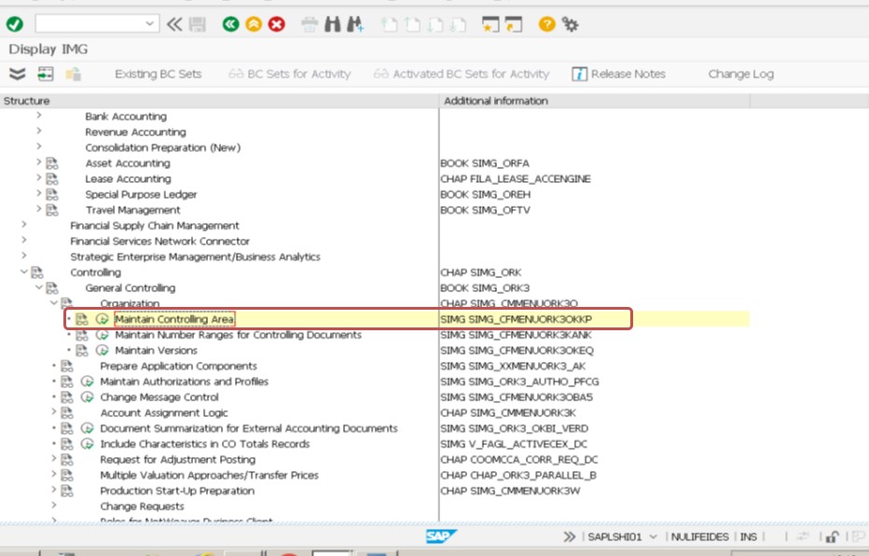Open documentation icon for Maintain Controlling Area
This screenshot has width=869, height=556.
82,319
